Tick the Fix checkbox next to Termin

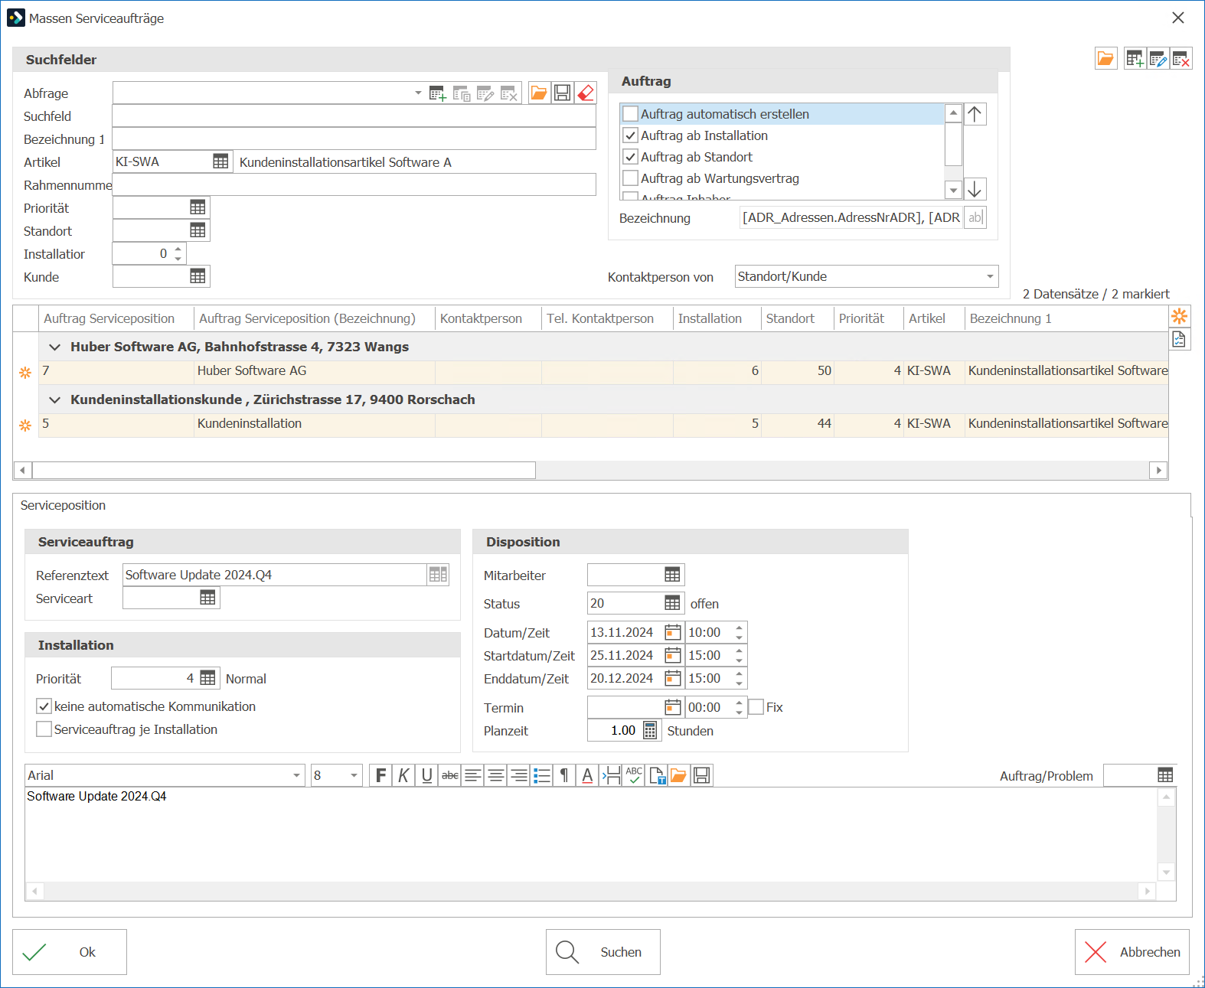pos(756,707)
